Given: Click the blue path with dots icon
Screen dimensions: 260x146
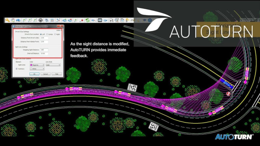Looking at the screenshot, I should pyautogui.click(x=58, y=20).
